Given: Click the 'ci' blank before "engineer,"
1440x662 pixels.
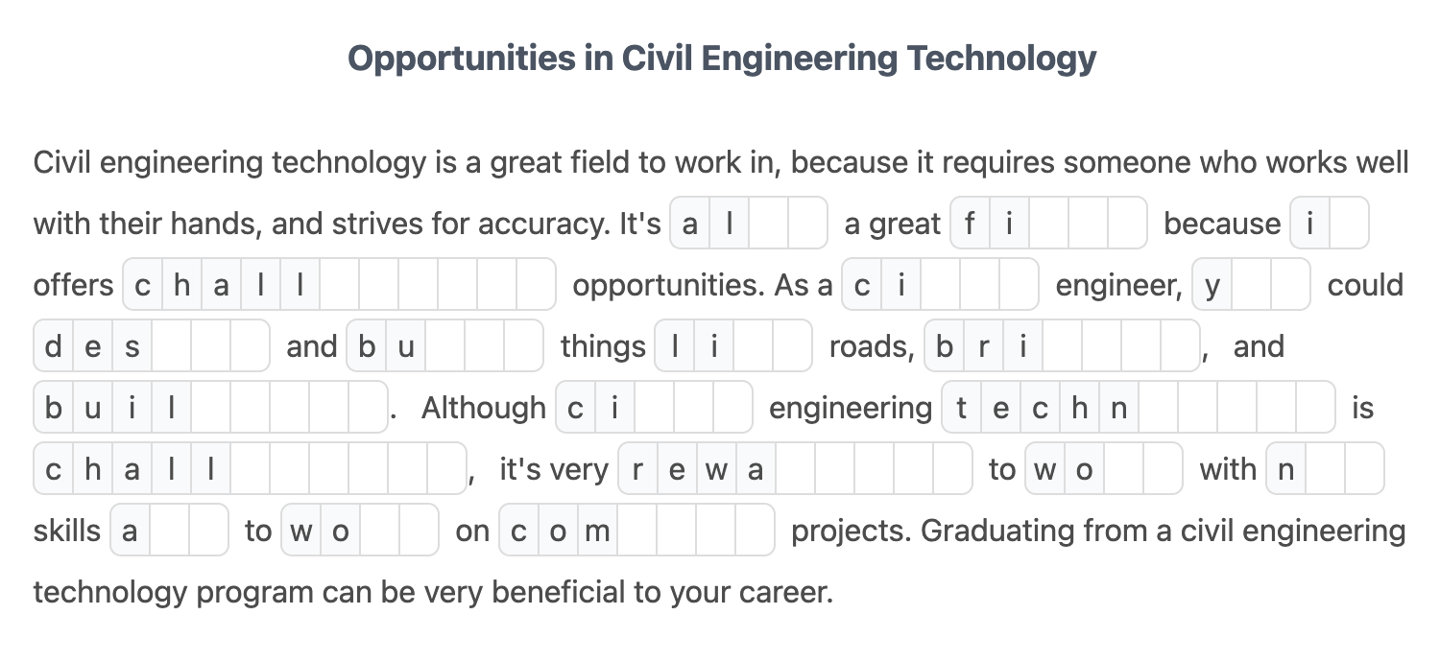Looking at the screenshot, I should click(x=941, y=285).
